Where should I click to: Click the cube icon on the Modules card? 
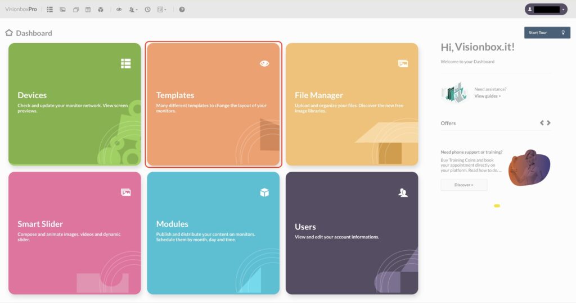(264, 192)
